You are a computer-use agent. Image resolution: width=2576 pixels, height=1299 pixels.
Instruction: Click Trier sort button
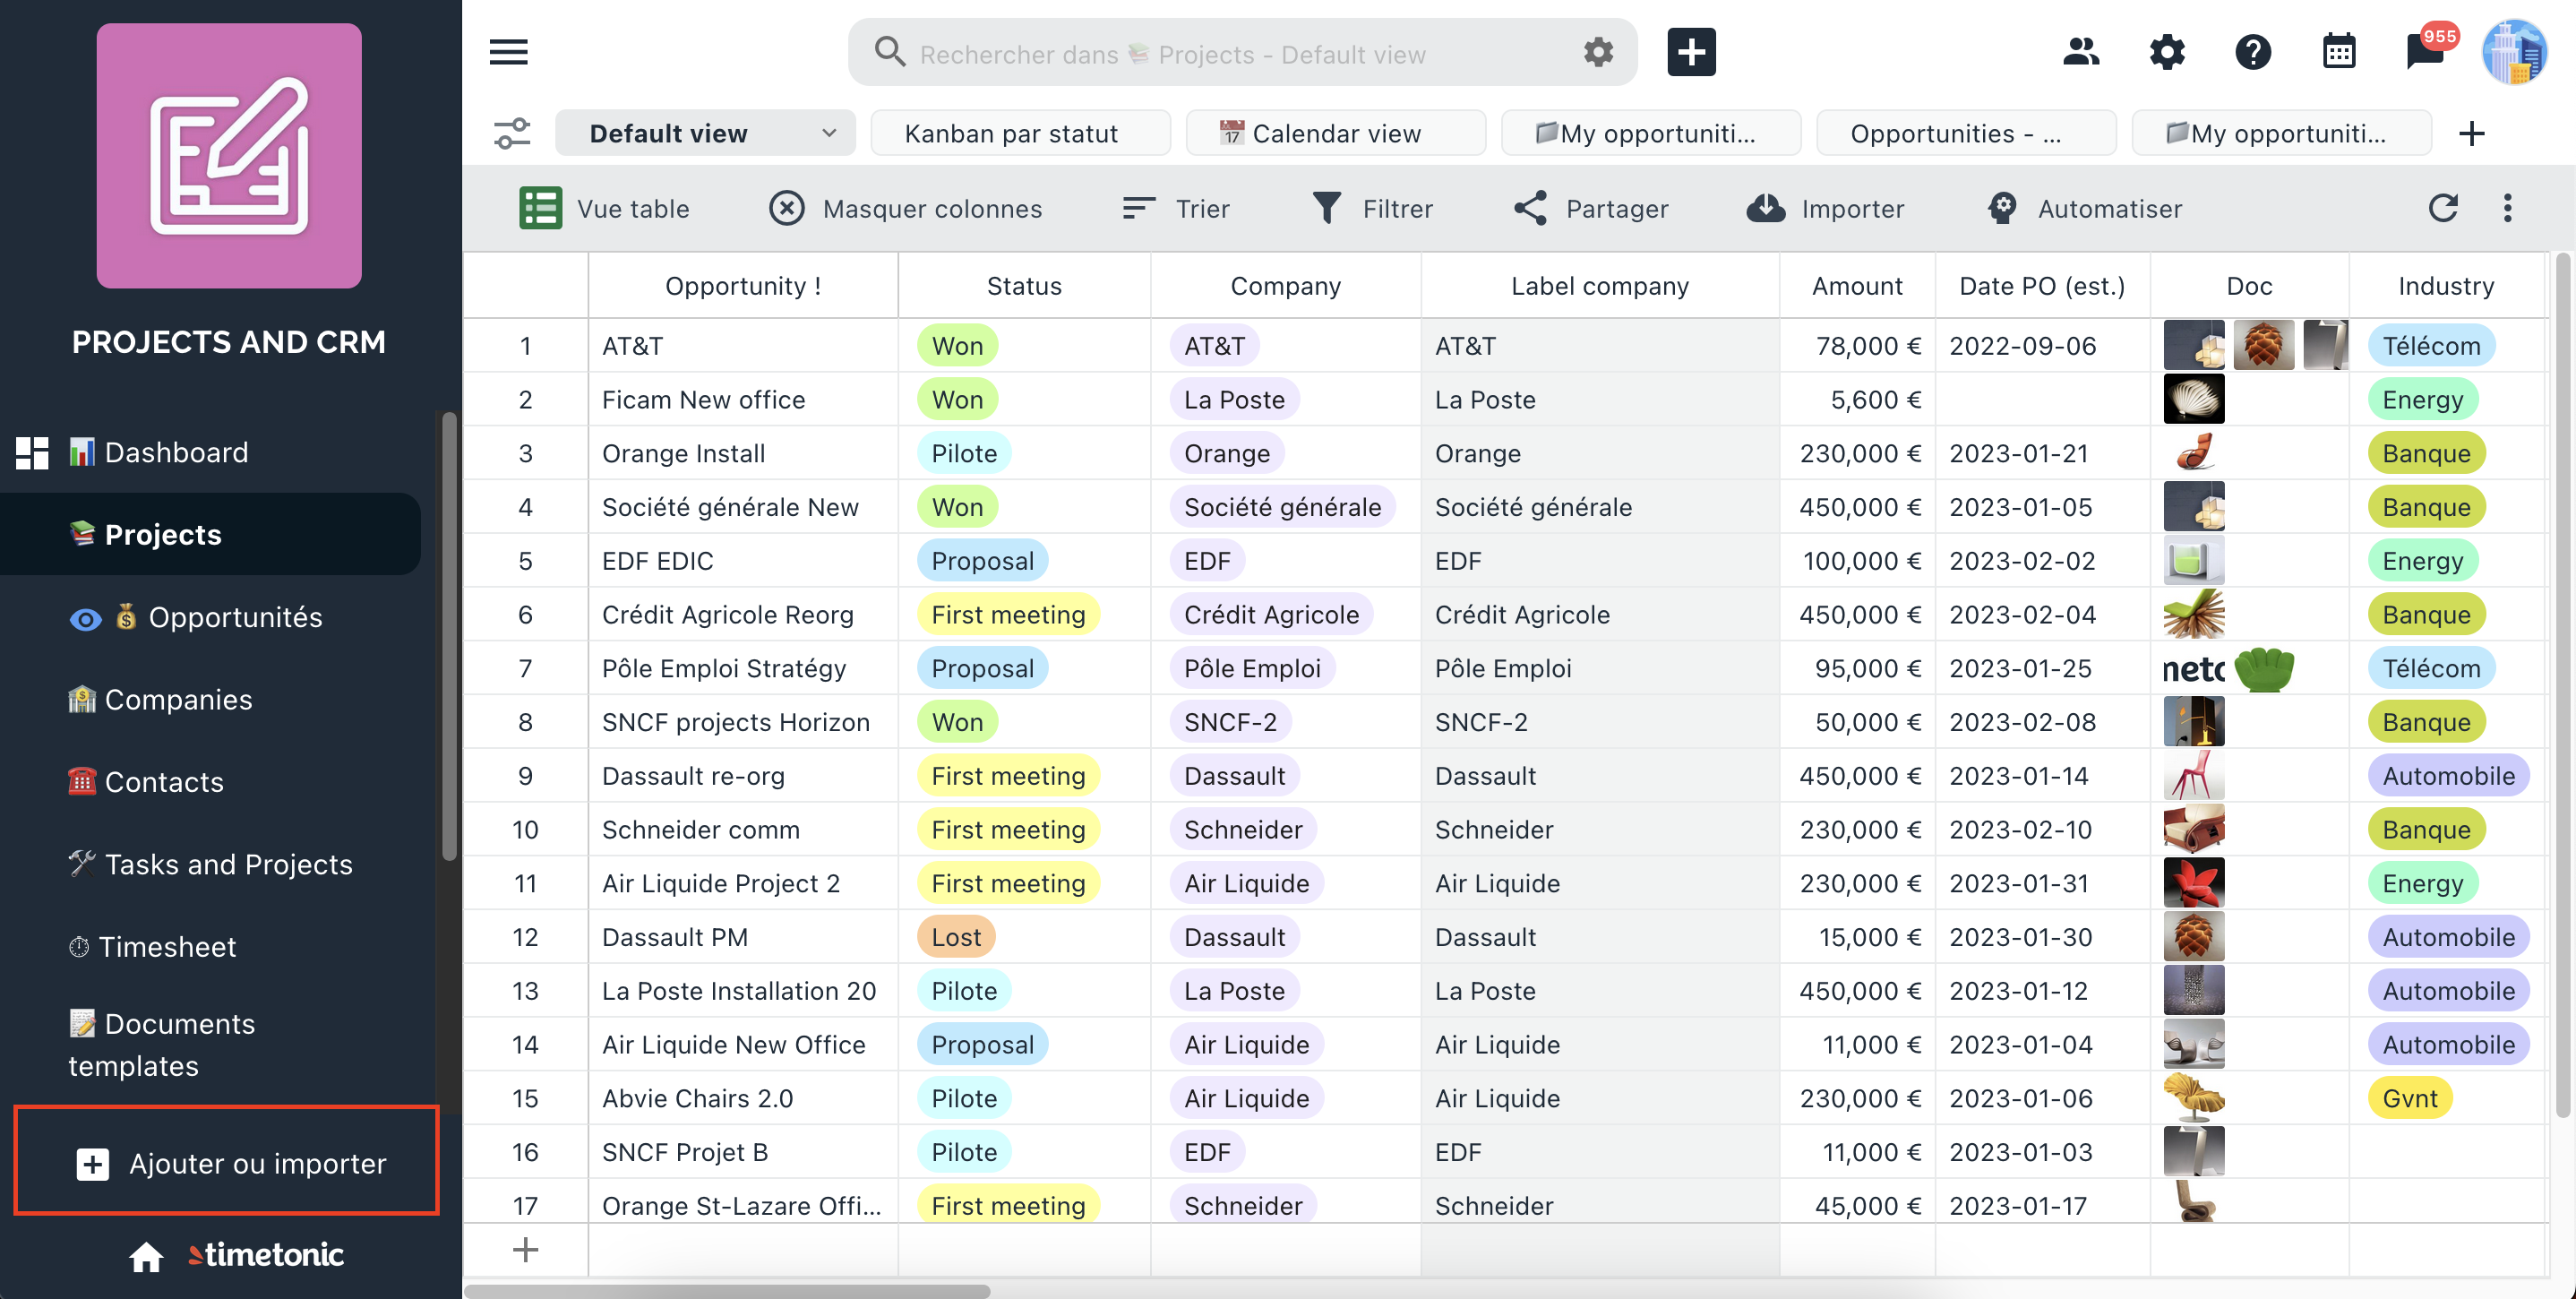click(1176, 208)
